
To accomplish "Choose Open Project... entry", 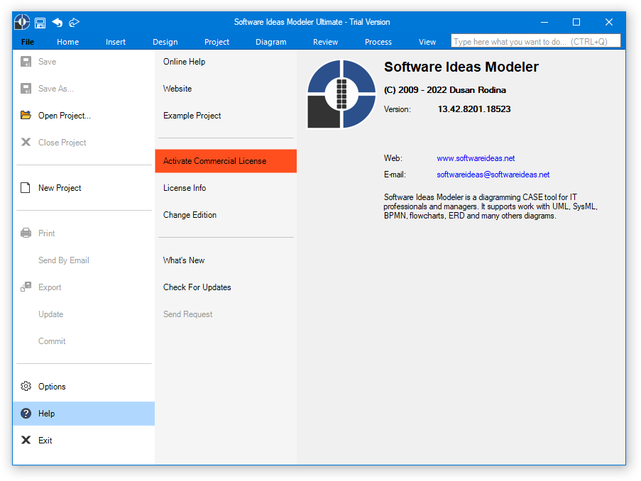I will coord(84,116).
